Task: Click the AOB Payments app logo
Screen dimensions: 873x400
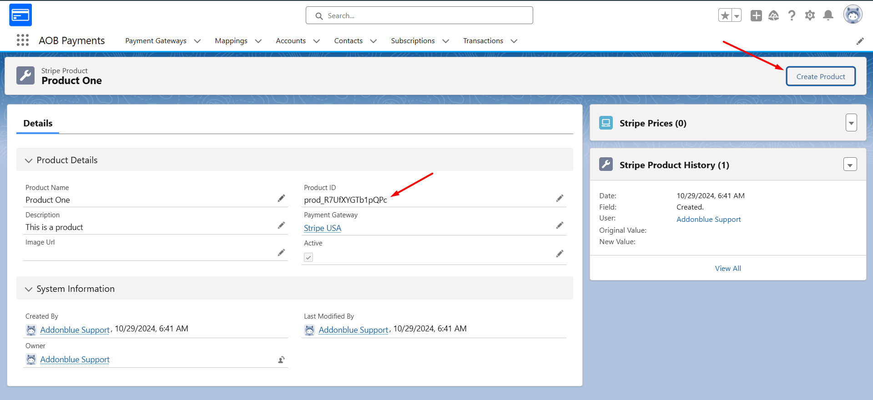Action: 20,15
